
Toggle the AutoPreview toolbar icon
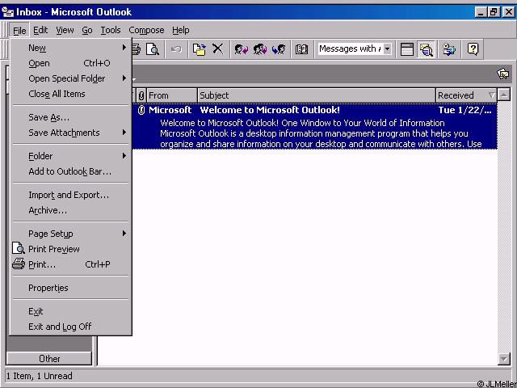(x=426, y=49)
